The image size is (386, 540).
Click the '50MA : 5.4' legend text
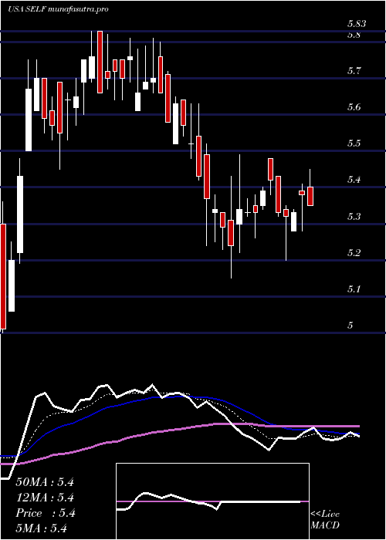[x=45, y=482]
